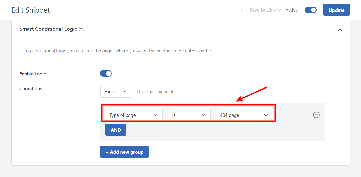Open the 404 page value dropdown

point(244,115)
